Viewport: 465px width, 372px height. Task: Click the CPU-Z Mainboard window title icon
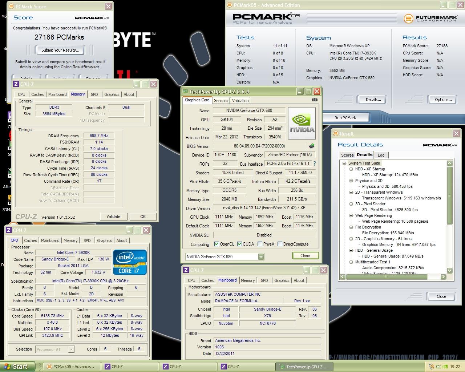(x=186, y=270)
